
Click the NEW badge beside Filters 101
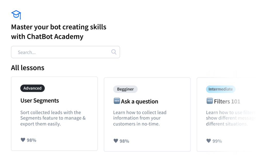pyautogui.click(x=210, y=101)
